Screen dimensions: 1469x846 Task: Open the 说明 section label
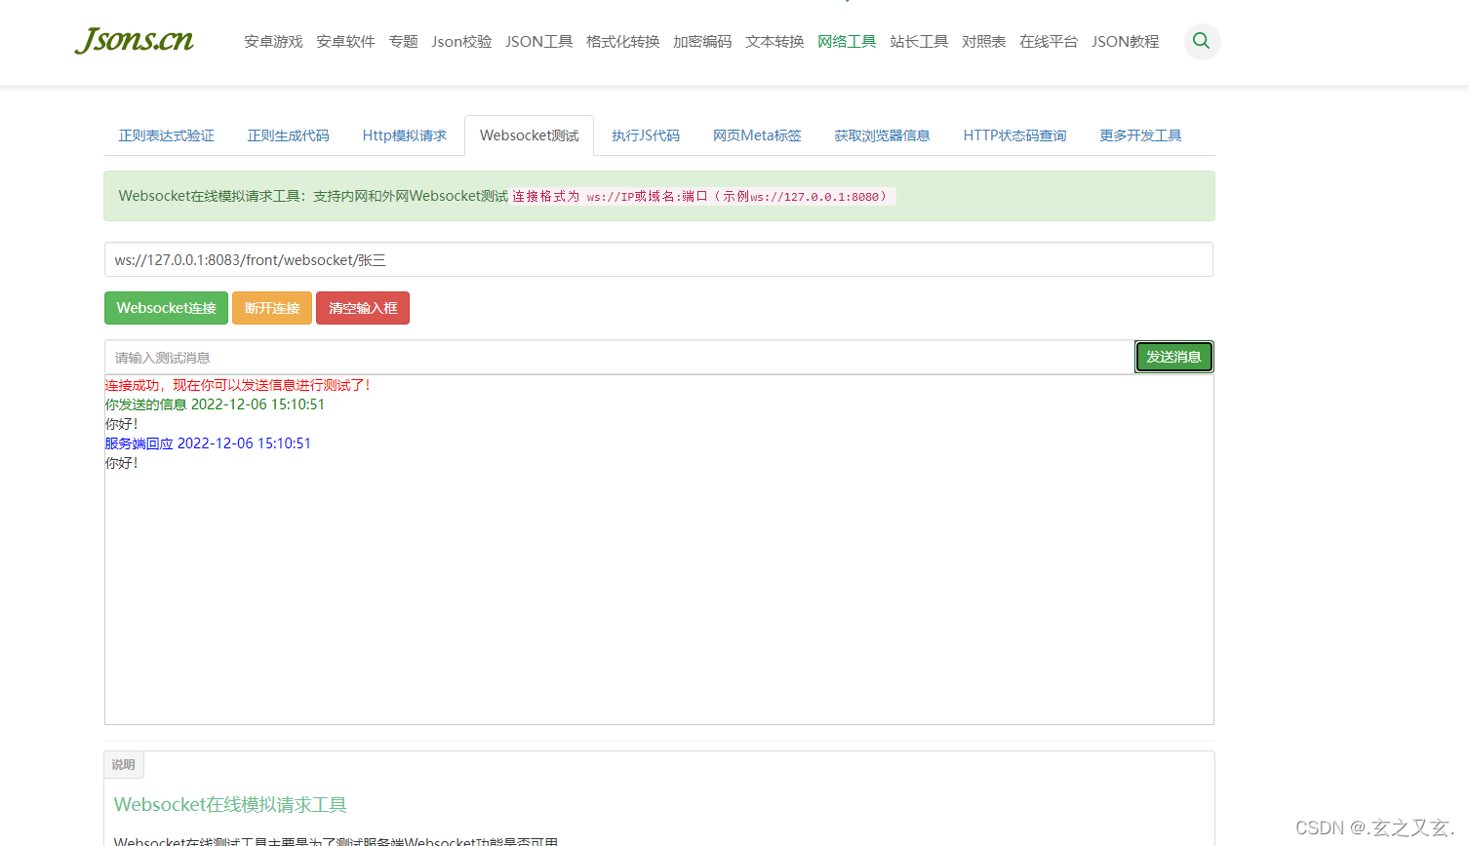pos(124,764)
